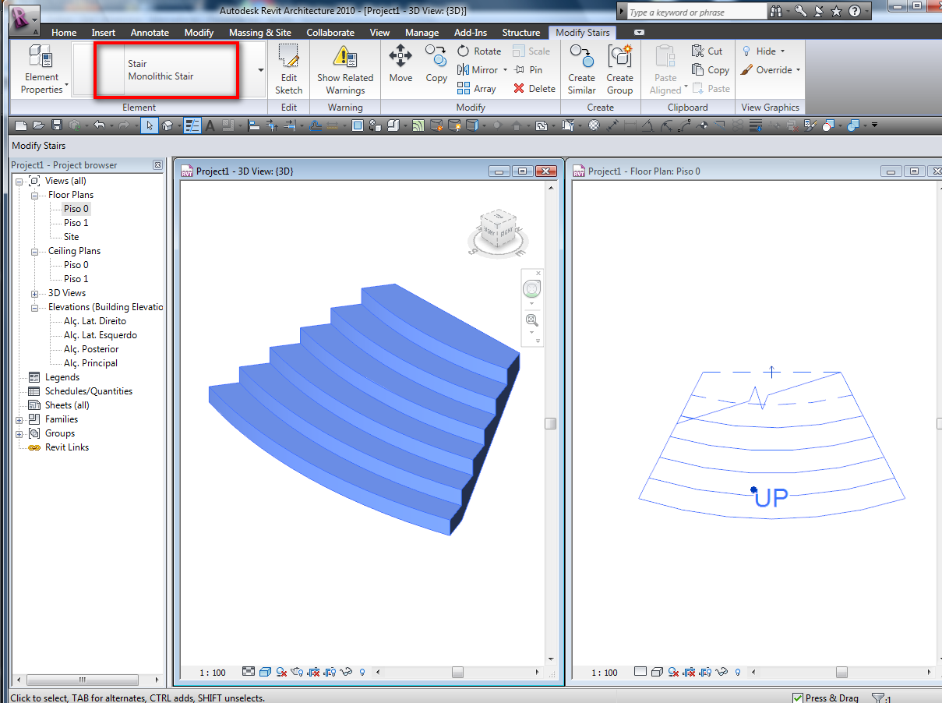This screenshot has height=703, width=942.
Task: Click the Open folder icon in quick access toolbar
Action: [x=39, y=125]
